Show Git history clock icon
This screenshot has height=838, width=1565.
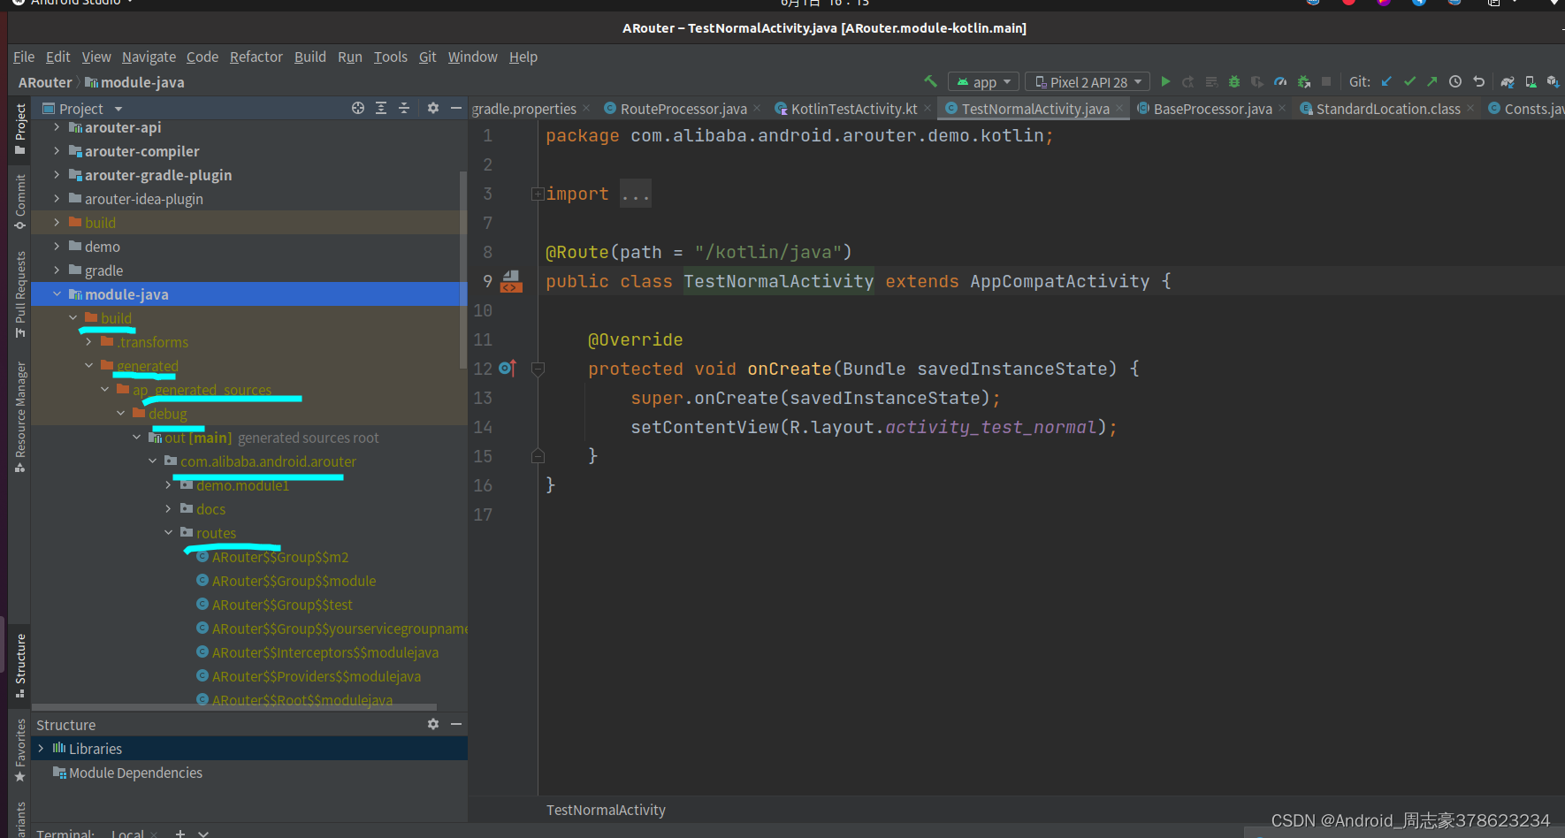[1455, 81]
